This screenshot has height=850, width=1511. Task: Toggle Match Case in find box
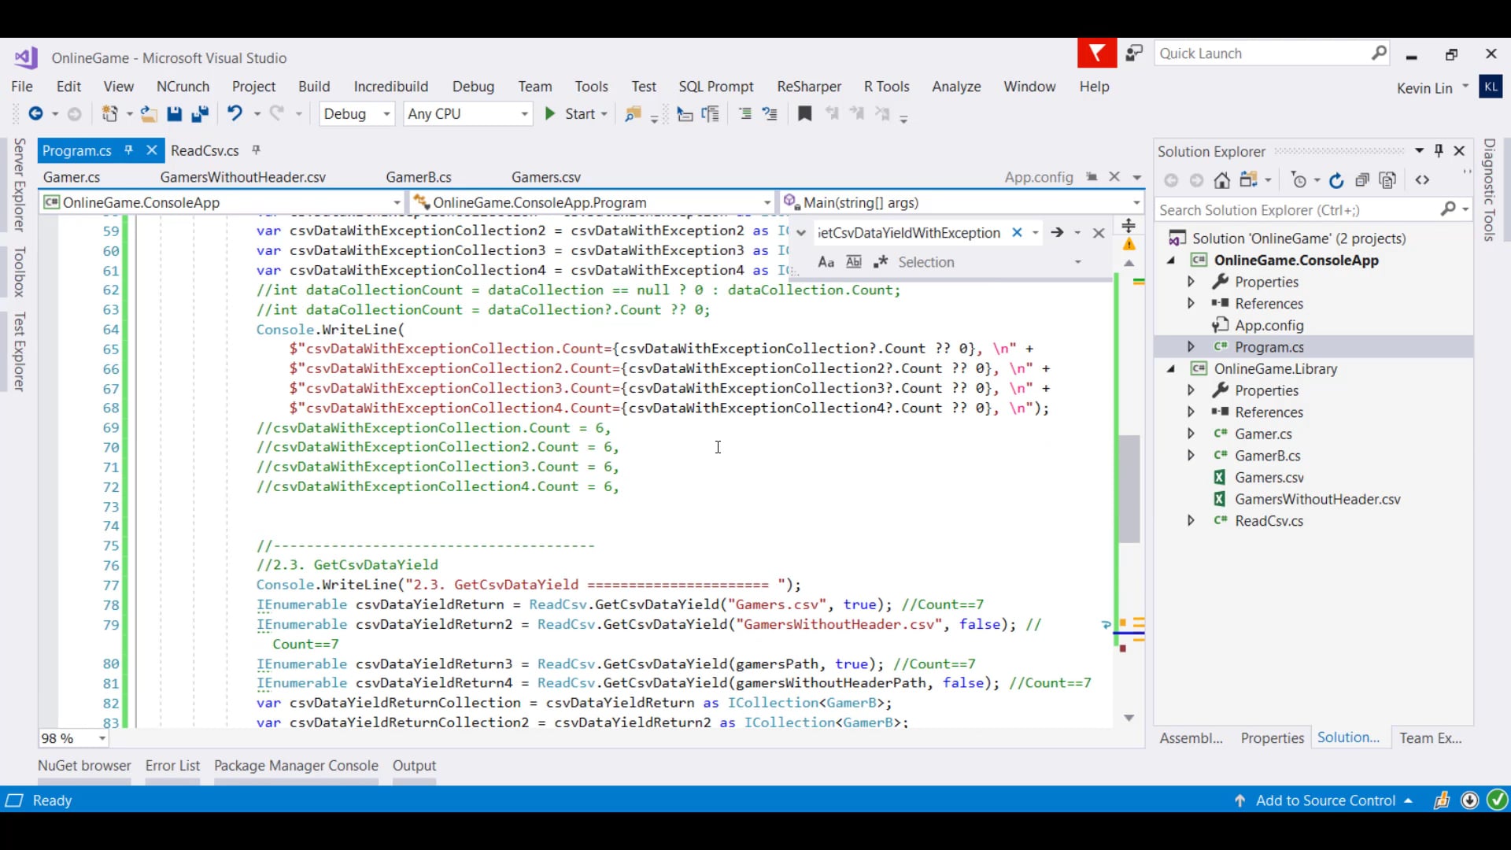tap(826, 262)
